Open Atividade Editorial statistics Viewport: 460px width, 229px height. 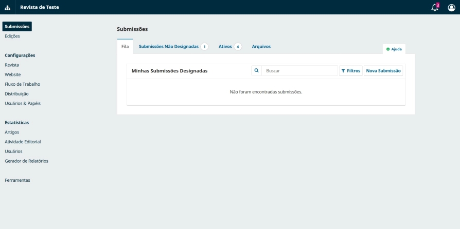point(23,142)
